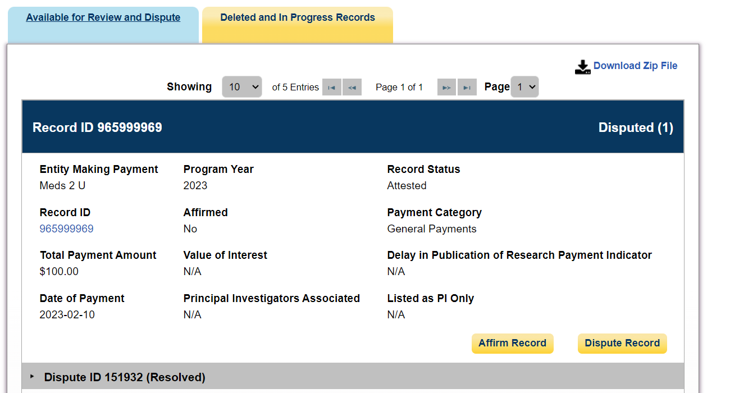730x393 pixels.
Task: Open the Record ID 965999969 link
Action: pos(66,229)
